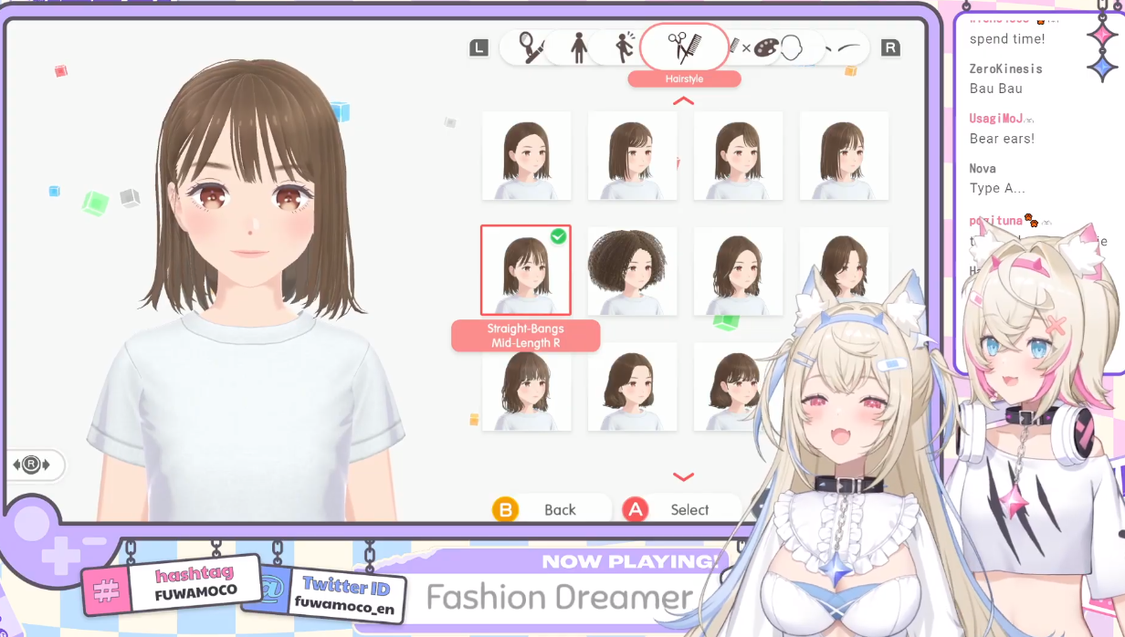Pick the second hairstyle in the top row
The width and height of the screenshot is (1125, 637).
click(x=633, y=156)
